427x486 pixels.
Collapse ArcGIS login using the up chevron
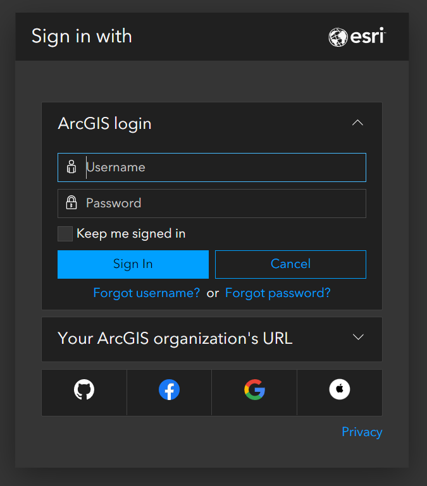coord(357,123)
